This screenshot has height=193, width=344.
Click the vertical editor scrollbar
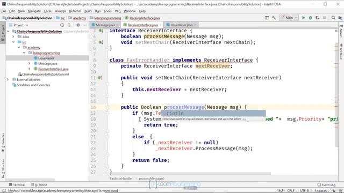(336, 95)
